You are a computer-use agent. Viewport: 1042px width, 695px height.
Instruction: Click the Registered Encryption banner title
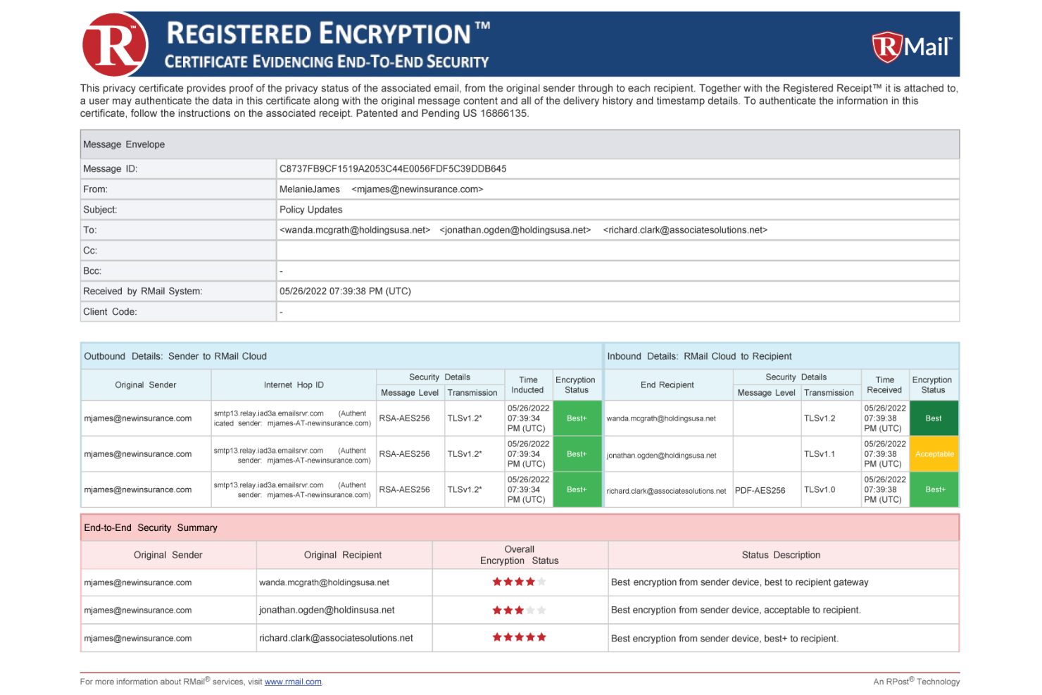point(328,33)
